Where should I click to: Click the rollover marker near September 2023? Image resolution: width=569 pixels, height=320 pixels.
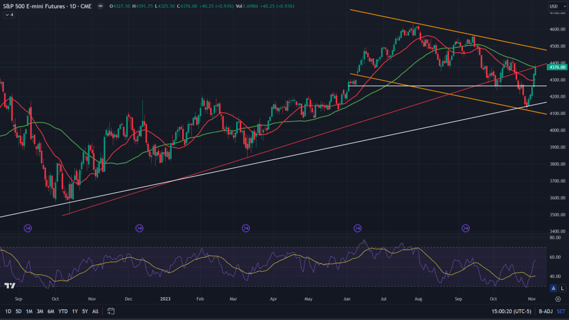[x=466, y=228]
